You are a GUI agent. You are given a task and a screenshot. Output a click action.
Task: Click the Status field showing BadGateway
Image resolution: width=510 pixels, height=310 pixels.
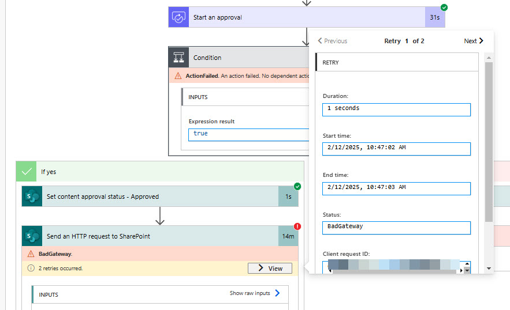(396, 228)
